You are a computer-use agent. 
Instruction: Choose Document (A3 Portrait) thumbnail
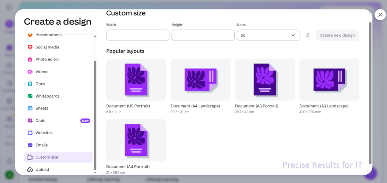click(265, 79)
